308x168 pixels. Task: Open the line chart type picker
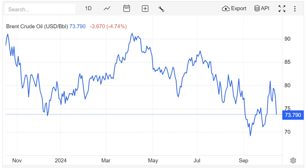click(x=107, y=8)
